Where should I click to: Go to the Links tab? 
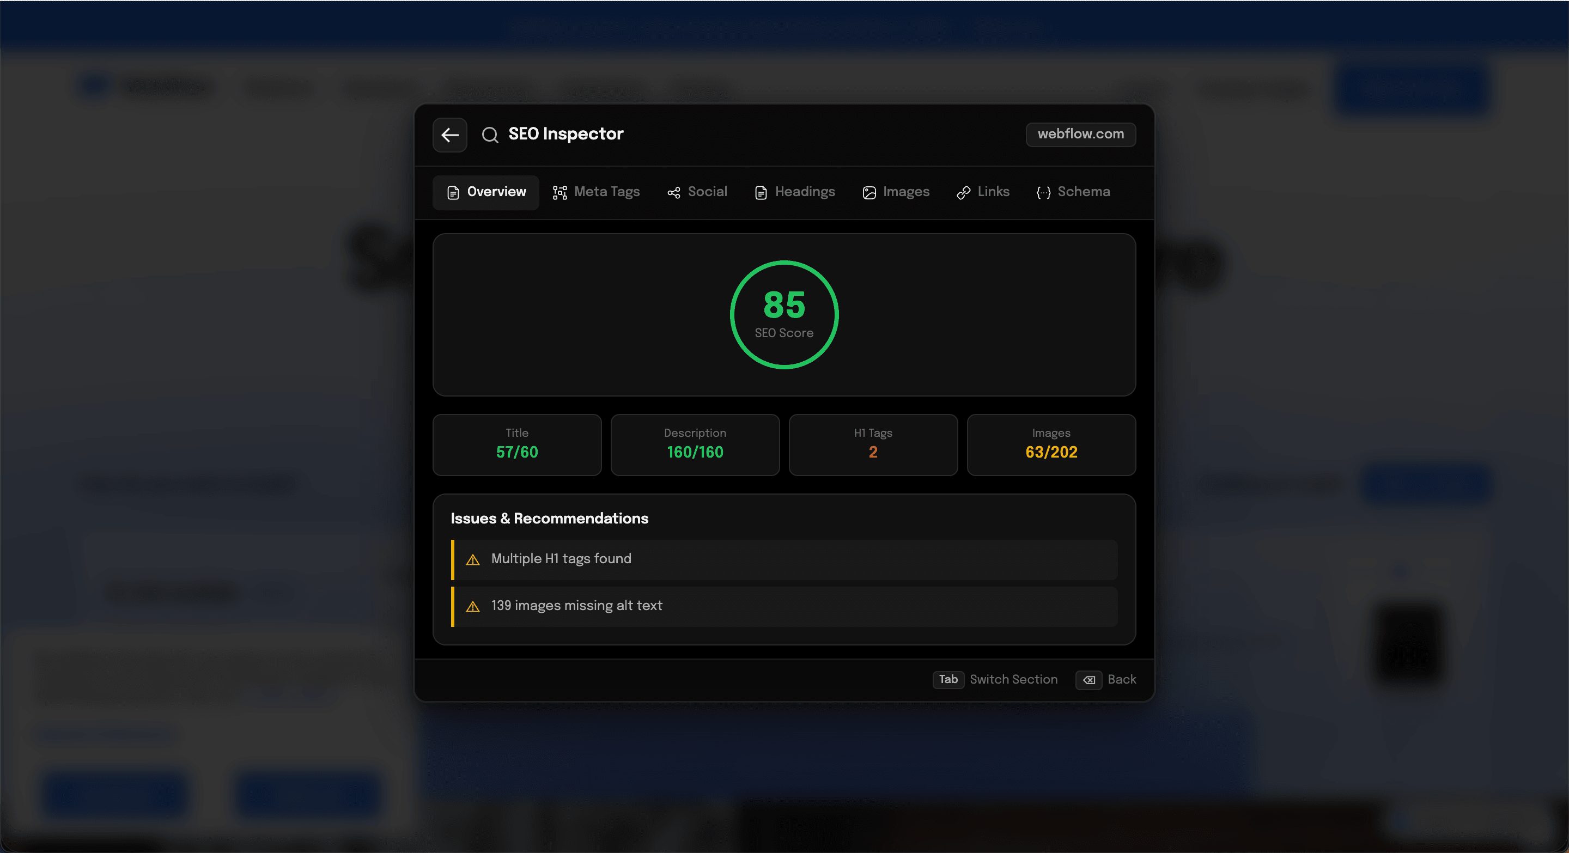pyautogui.click(x=982, y=192)
